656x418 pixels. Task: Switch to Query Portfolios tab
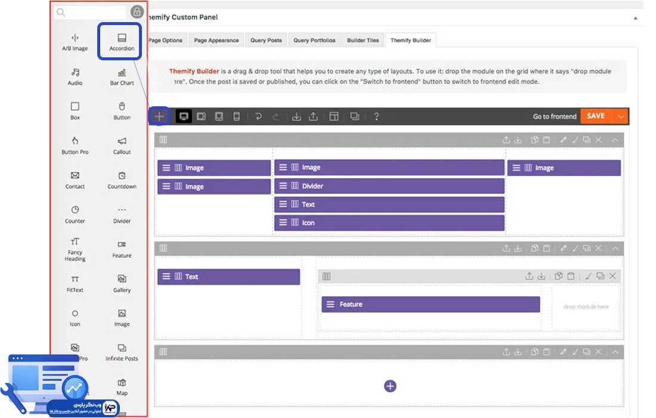pyautogui.click(x=314, y=40)
